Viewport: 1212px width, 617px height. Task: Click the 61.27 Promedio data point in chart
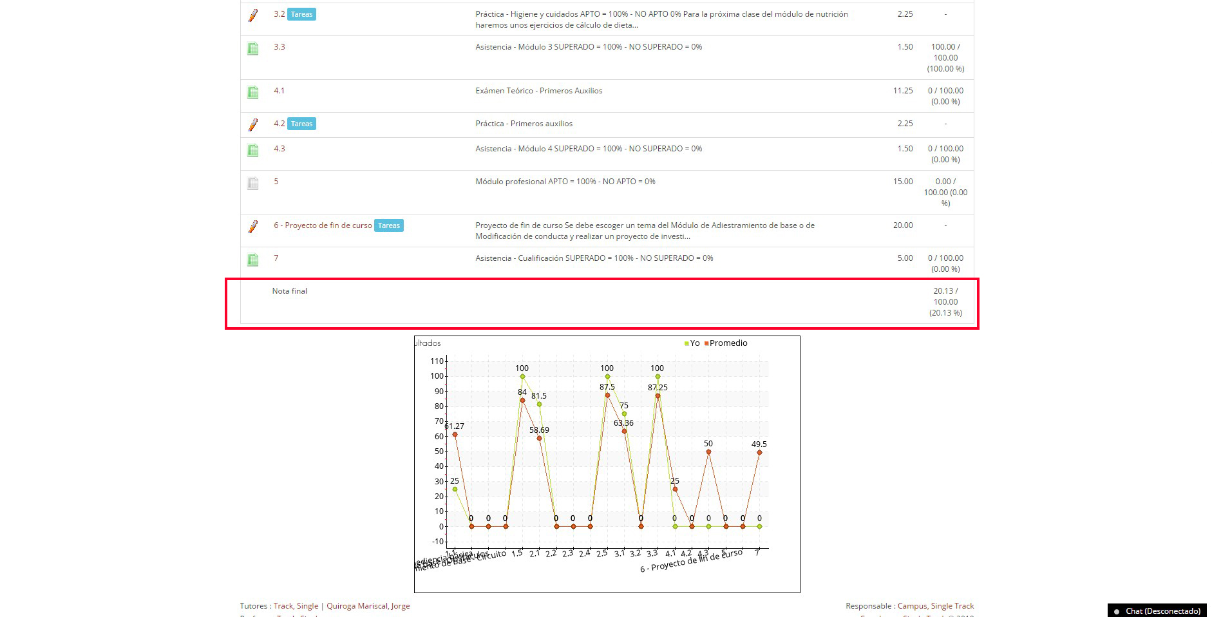click(455, 434)
